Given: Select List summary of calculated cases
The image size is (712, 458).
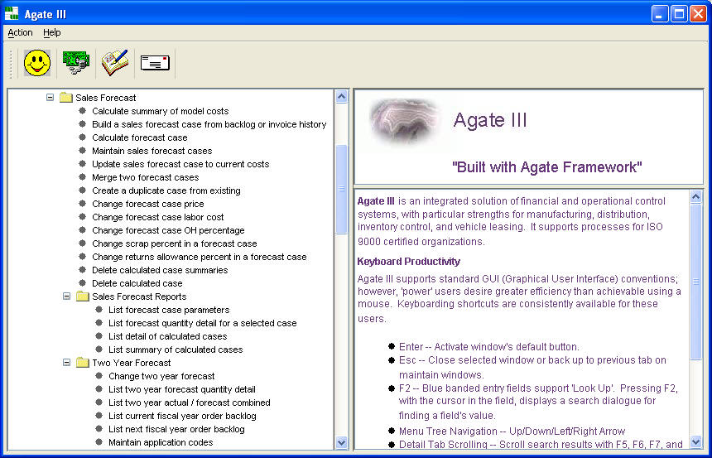Looking at the screenshot, I should click(x=176, y=350).
